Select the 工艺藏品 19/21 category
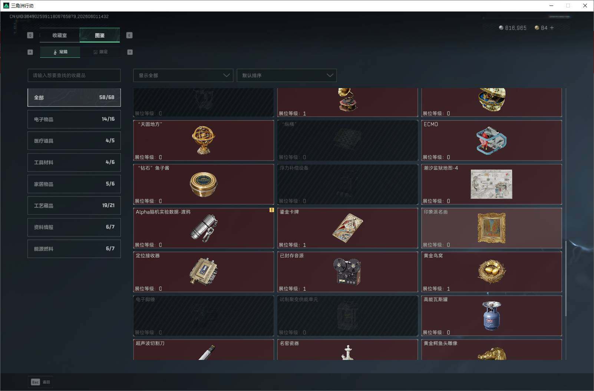The image size is (594, 391). pos(74,205)
